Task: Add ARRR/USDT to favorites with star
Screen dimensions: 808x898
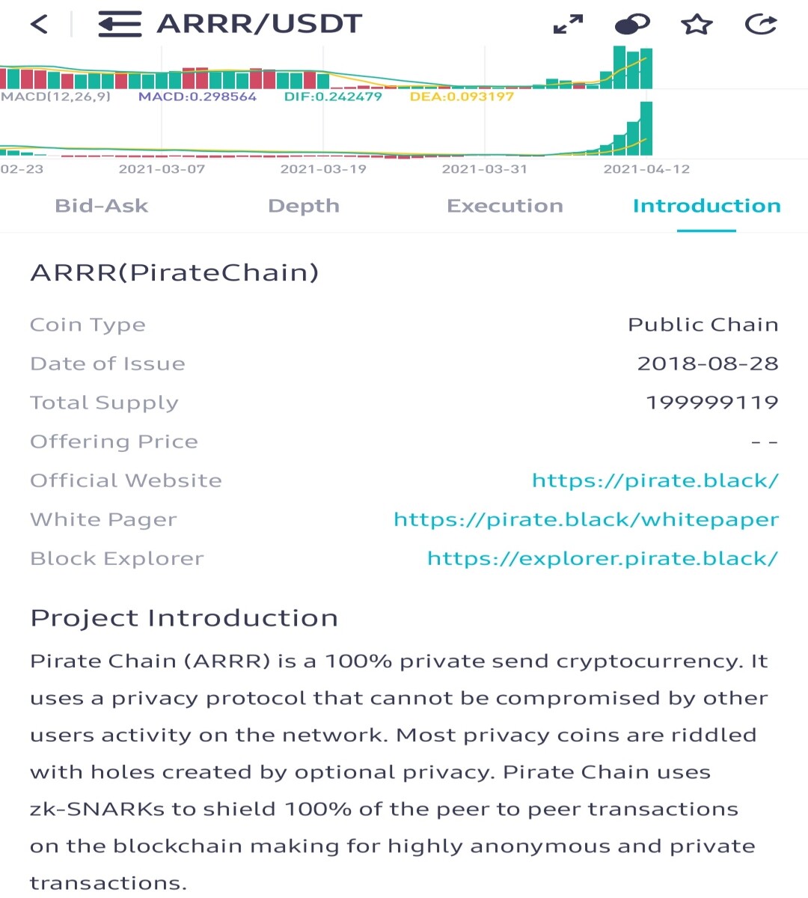Action: point(697,25)
